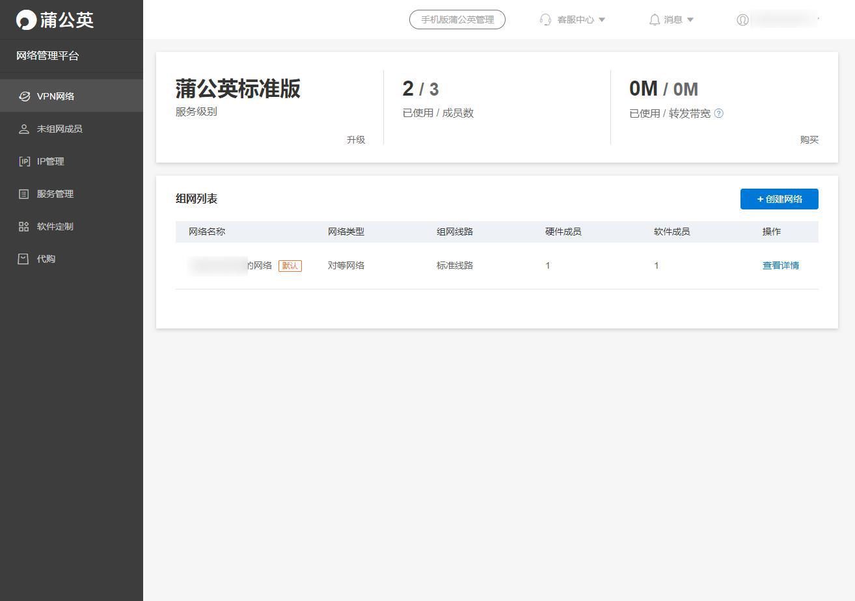The image size is (855, 601).
Task: Expand the 消息 dropdown arrow
Action: [690, 20]
